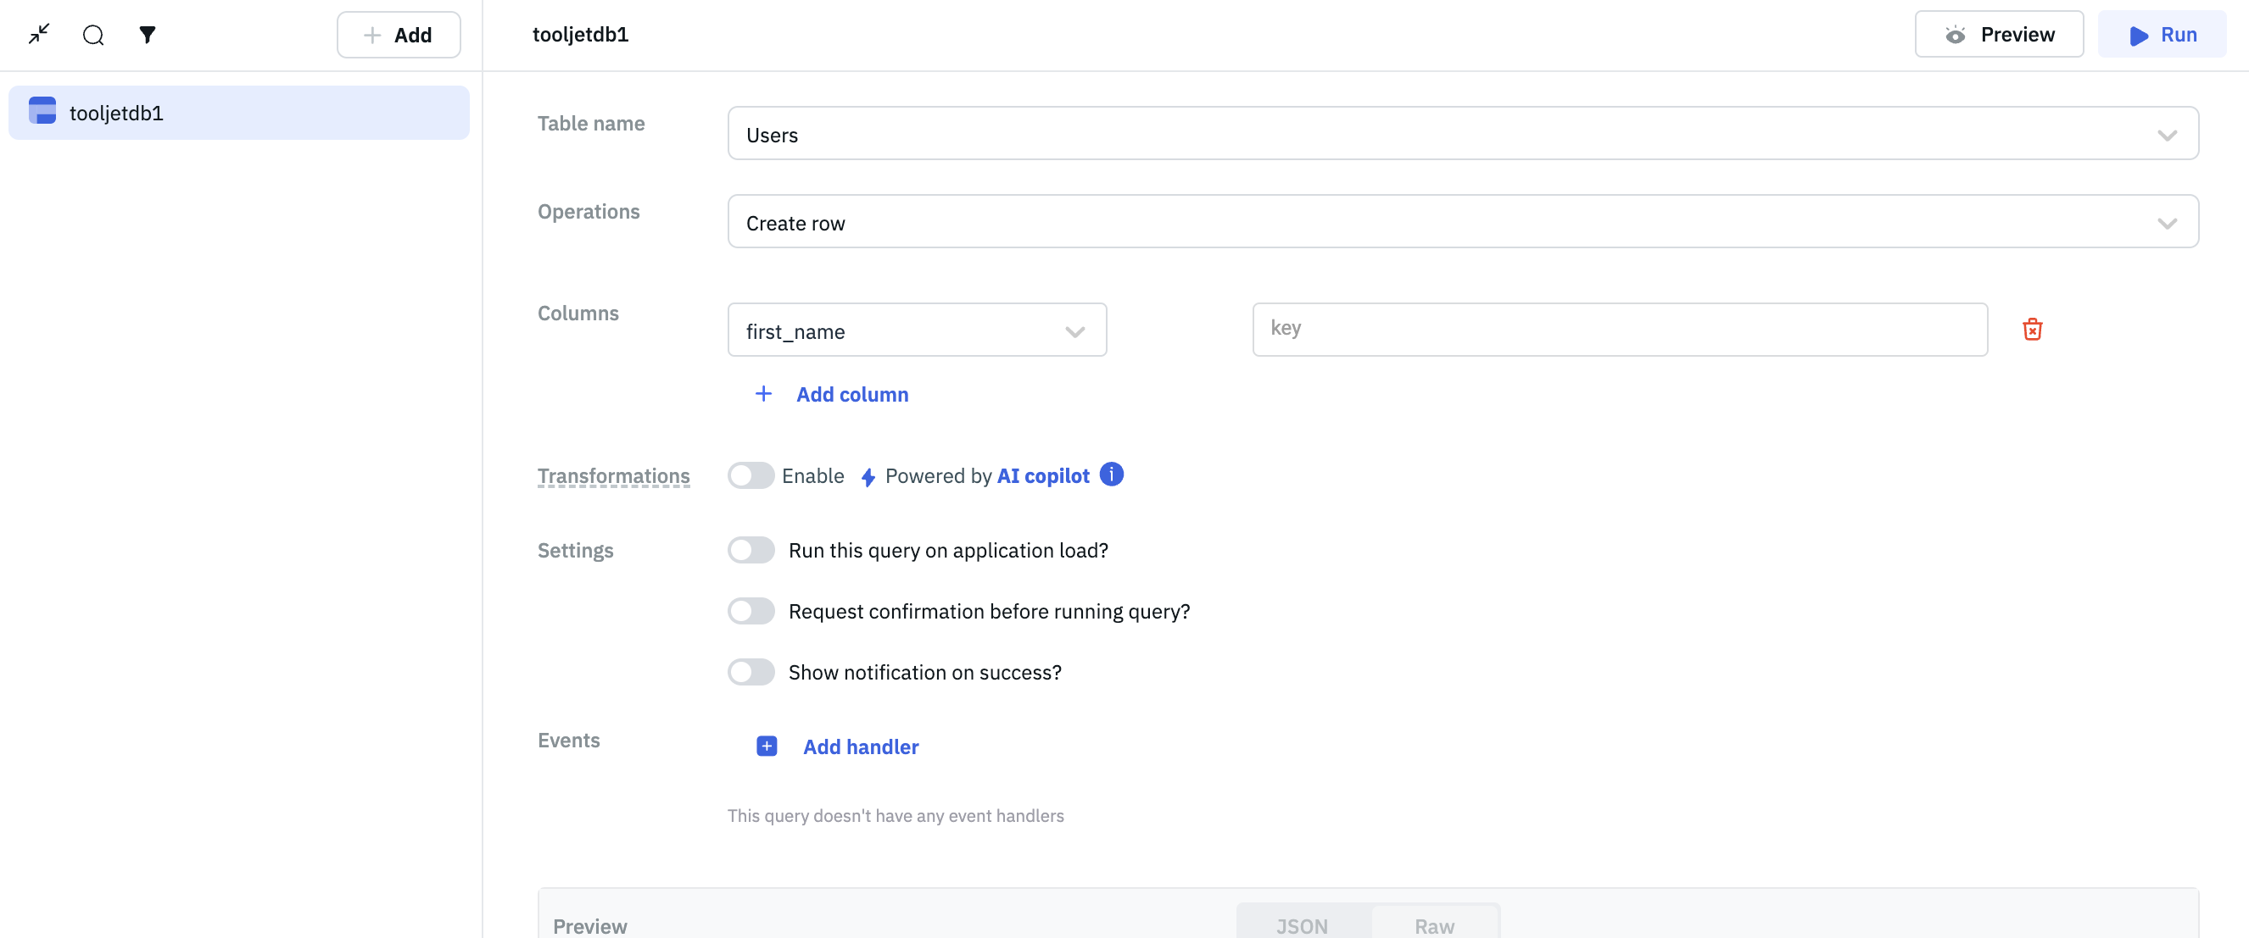Open the Table name dropdown showing Users
The image size is (2249, 938).
pos(1462,135)
